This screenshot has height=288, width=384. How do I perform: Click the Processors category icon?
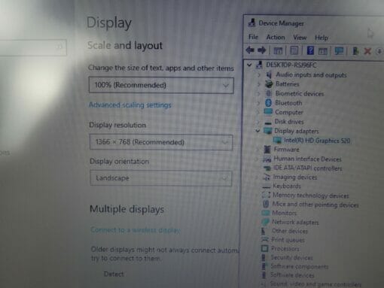point(264,248)
